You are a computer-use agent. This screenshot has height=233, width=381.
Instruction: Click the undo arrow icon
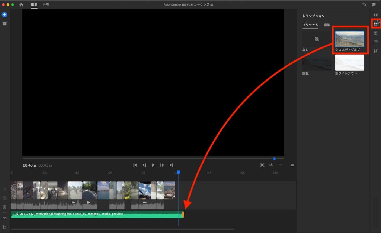(364, 5)
